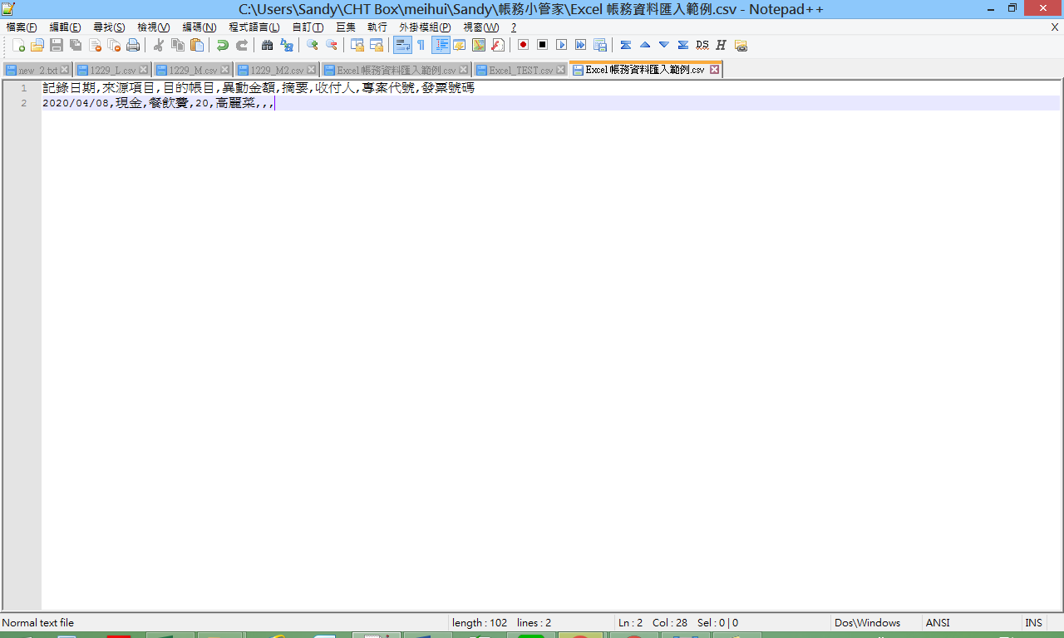Show the Document Map panel
The height and width of the screenshot is (638, 1064).
pos(479,45)
